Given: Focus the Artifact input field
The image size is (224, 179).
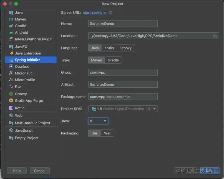Looking at the screenshot, I should point(123,84).
